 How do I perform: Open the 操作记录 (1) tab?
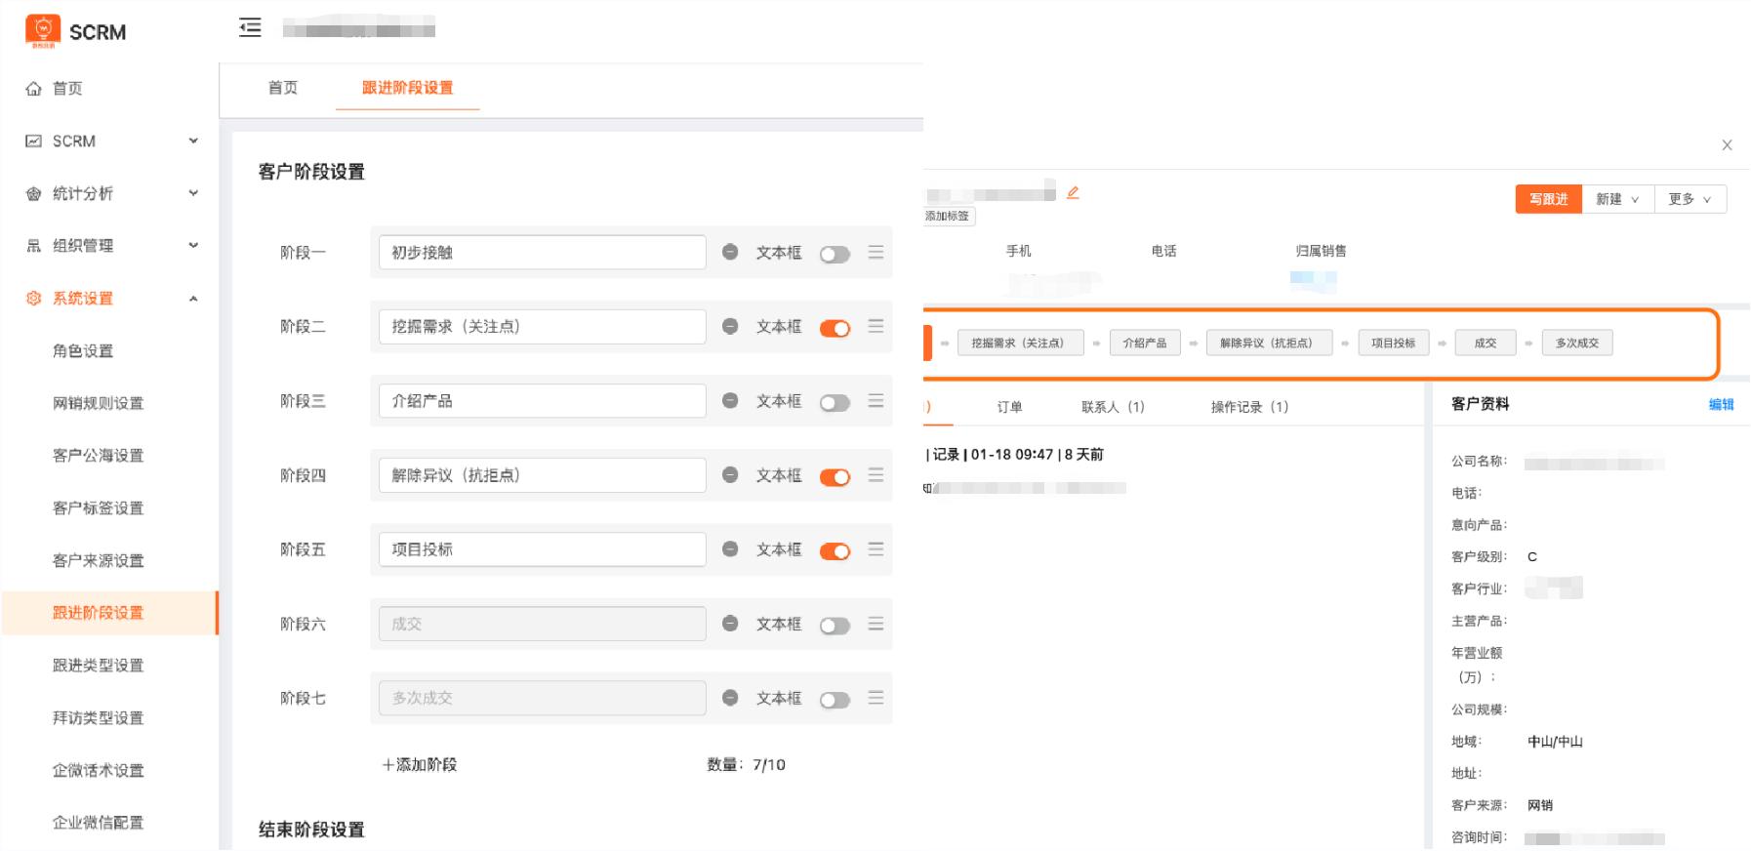pyautogui.click(x=1249, y=407)
